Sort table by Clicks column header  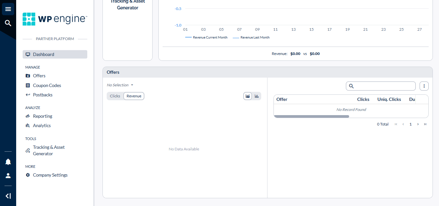tap(363, 99)
